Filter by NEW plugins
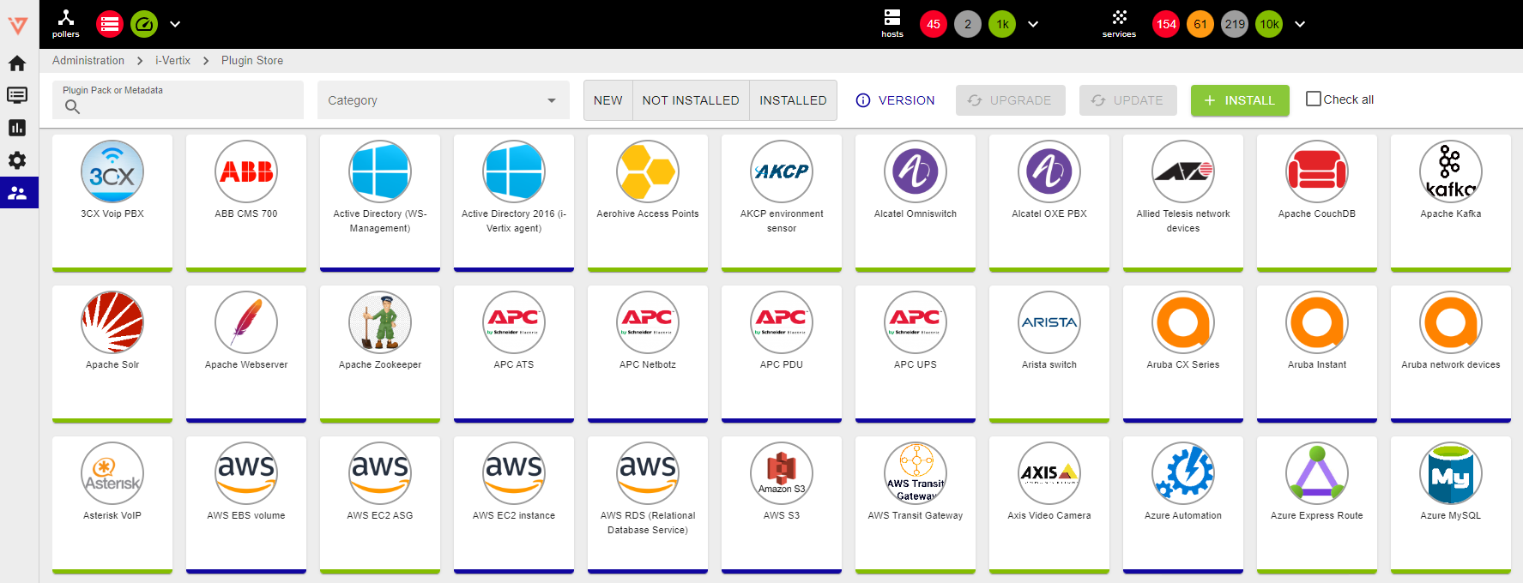This screenshot has width=1523, height=583. point(608,100)
